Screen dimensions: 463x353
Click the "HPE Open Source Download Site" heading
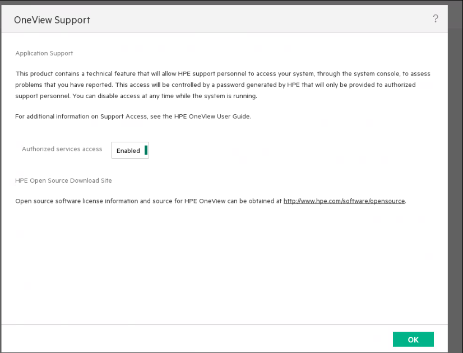coord(63,180)
